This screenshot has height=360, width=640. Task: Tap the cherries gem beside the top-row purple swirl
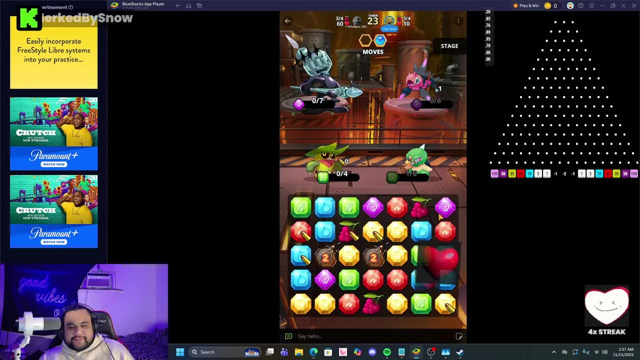tap(420, 207)
